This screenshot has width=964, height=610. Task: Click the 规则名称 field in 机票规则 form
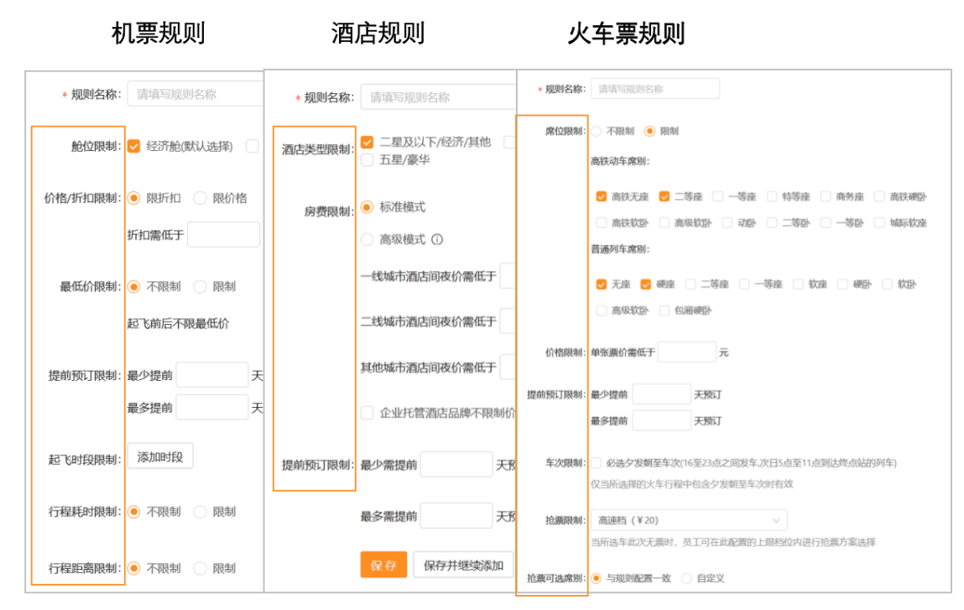click(195, 94)
